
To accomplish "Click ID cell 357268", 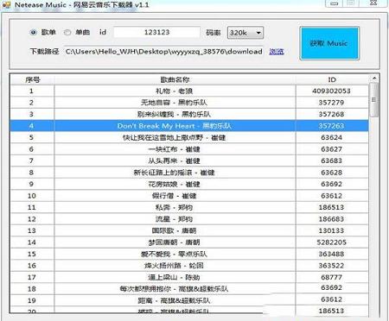I will (x=332, y=114).
